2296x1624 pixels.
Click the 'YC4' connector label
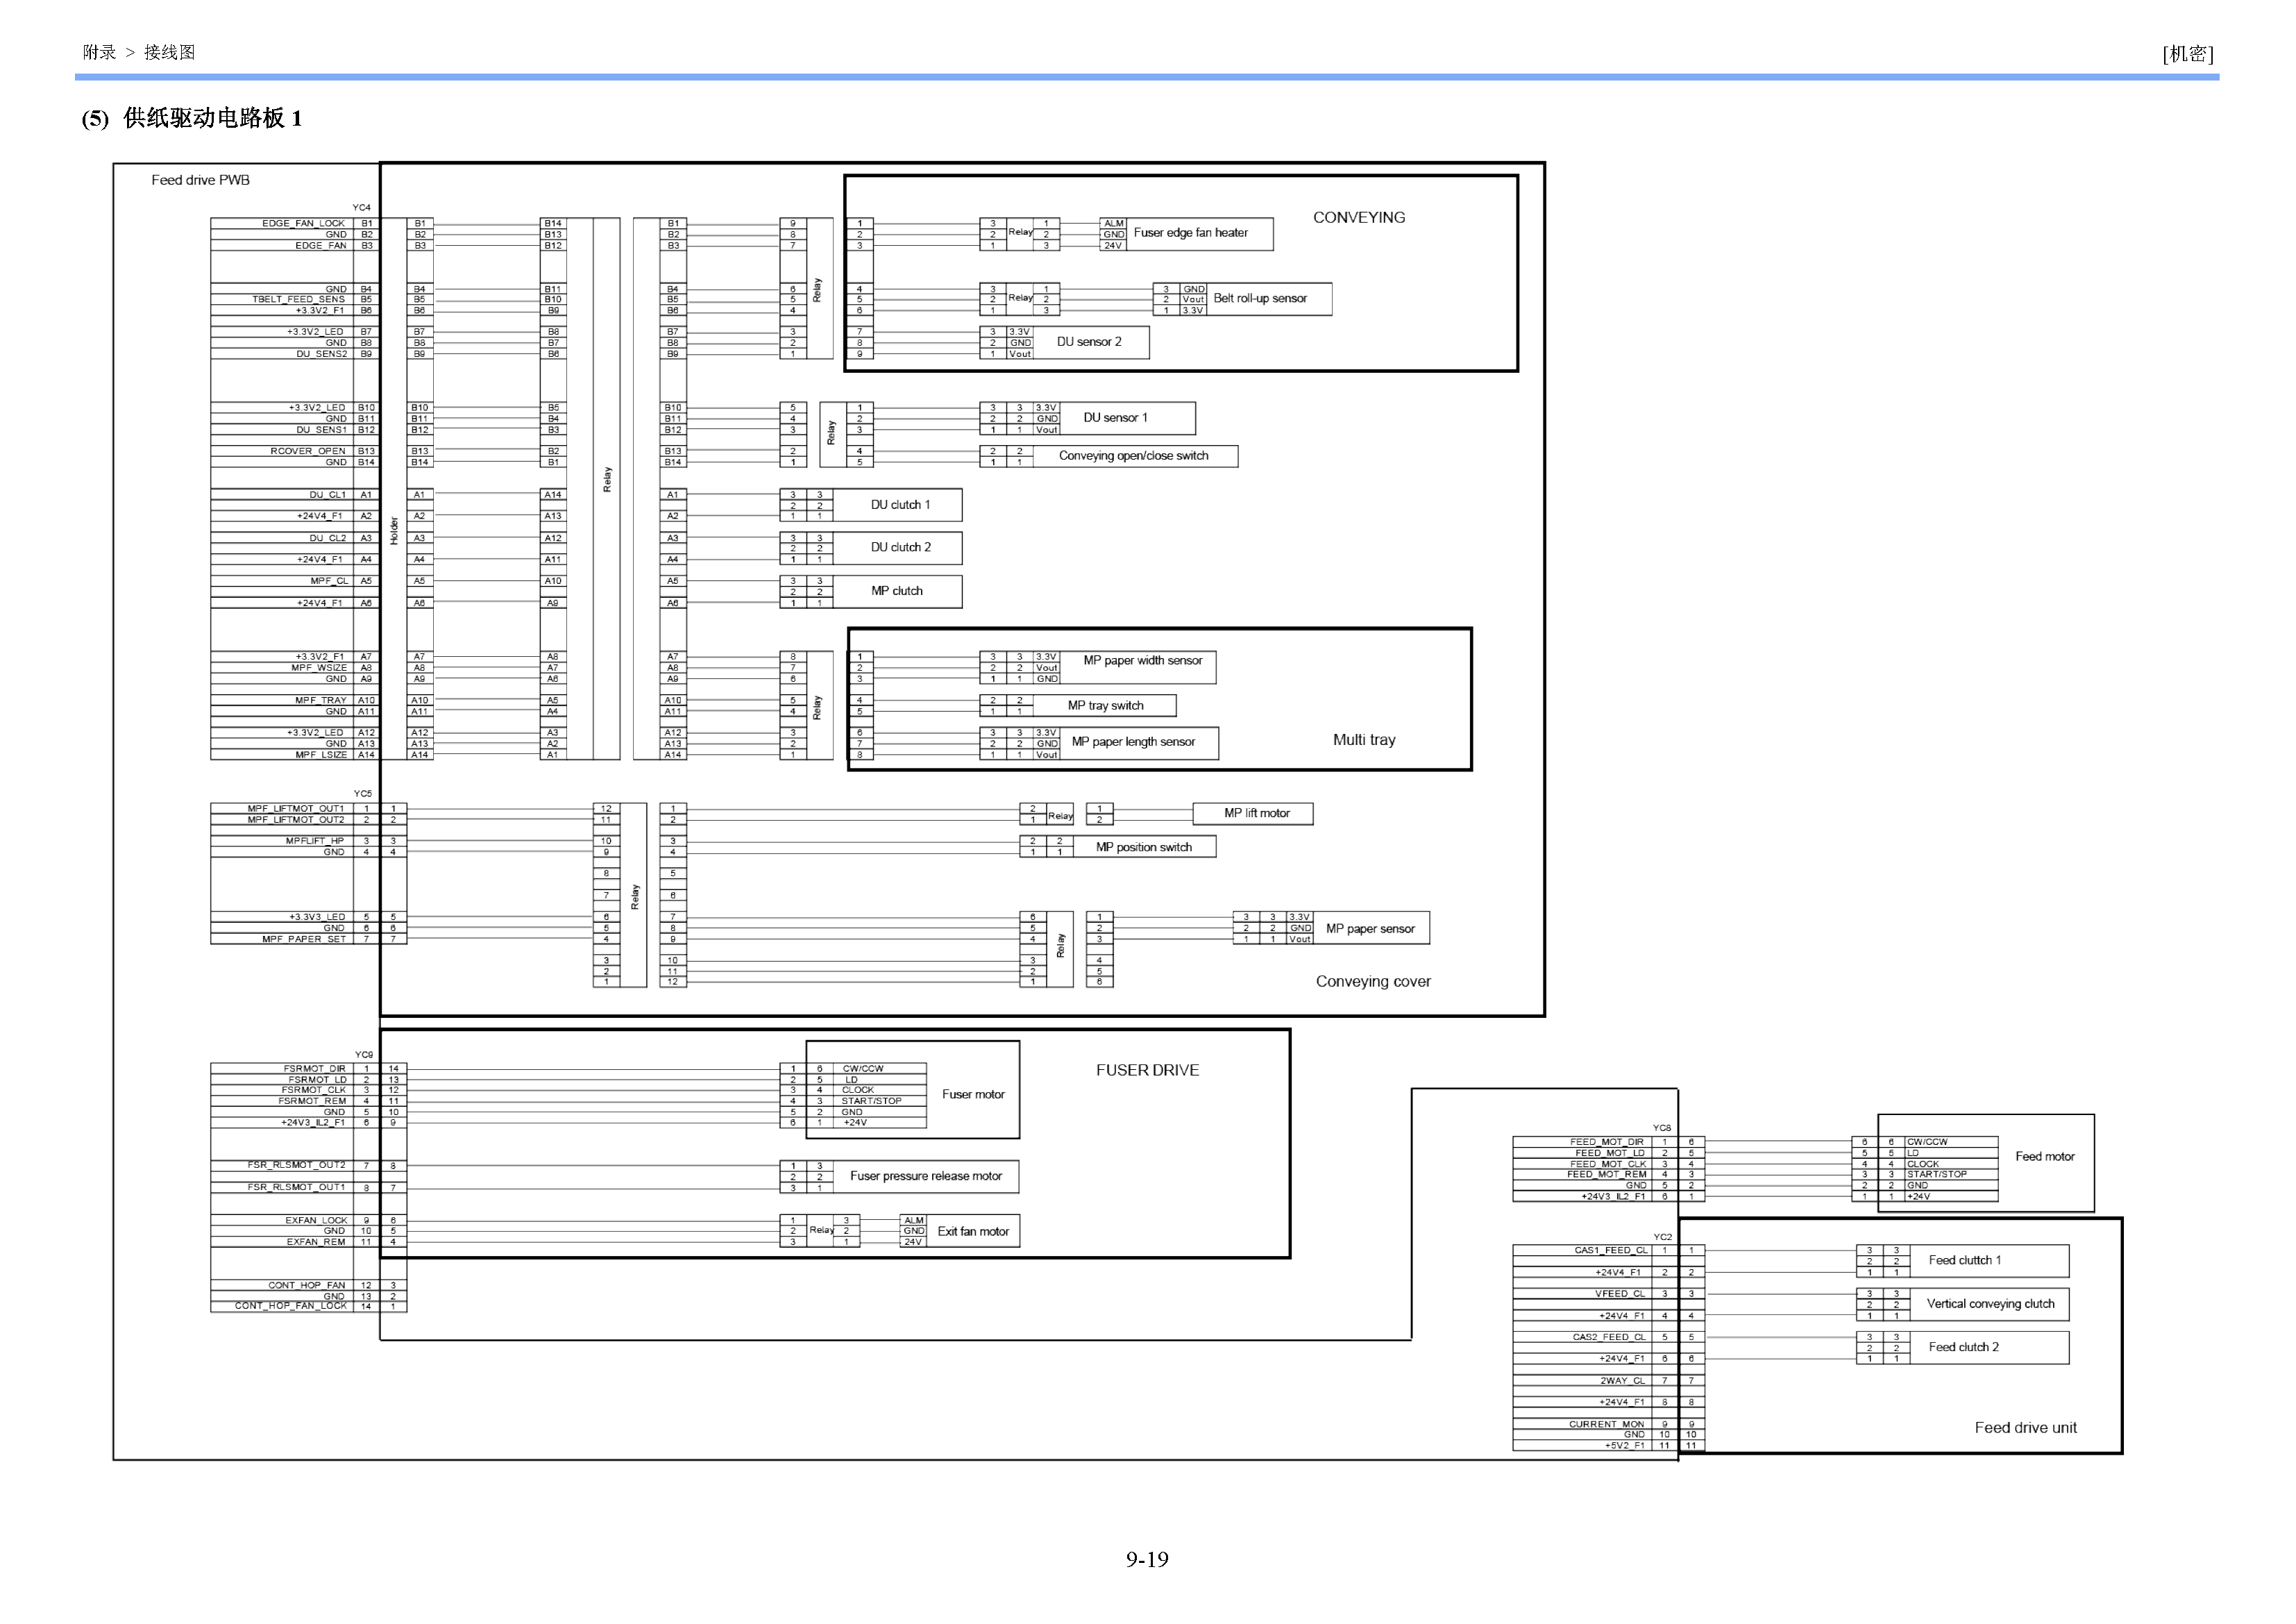pos(361,208)
